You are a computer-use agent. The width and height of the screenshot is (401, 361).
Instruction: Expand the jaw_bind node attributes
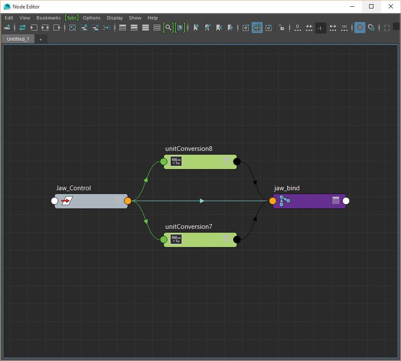coord(336,201)
